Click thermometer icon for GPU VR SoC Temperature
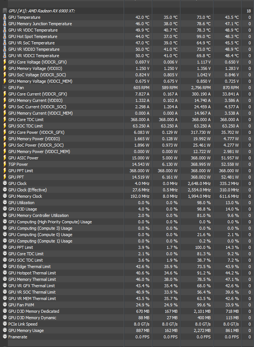254x347 pixels. (5, 43)
